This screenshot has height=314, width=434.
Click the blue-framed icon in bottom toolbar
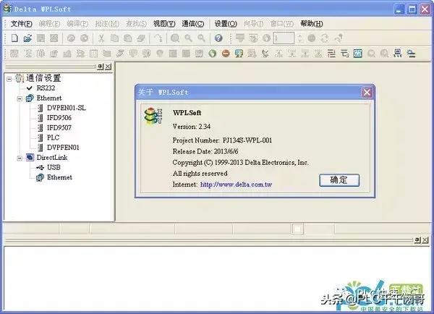tap(357, 53)
